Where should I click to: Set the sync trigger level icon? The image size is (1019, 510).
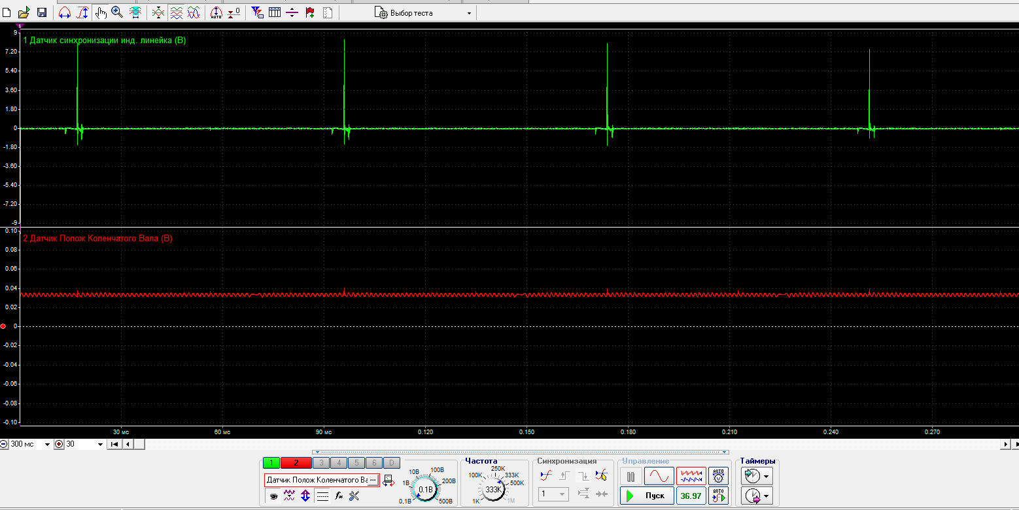click(546, 475)
